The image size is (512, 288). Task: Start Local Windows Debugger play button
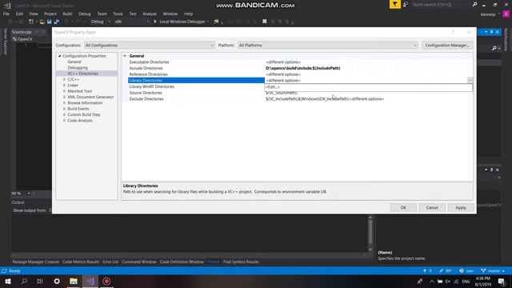155,22
